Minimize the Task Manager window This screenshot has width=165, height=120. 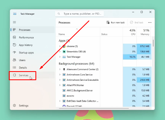pos(133,12)
